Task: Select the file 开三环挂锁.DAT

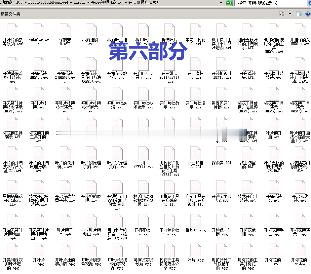Action: point(196,158)
